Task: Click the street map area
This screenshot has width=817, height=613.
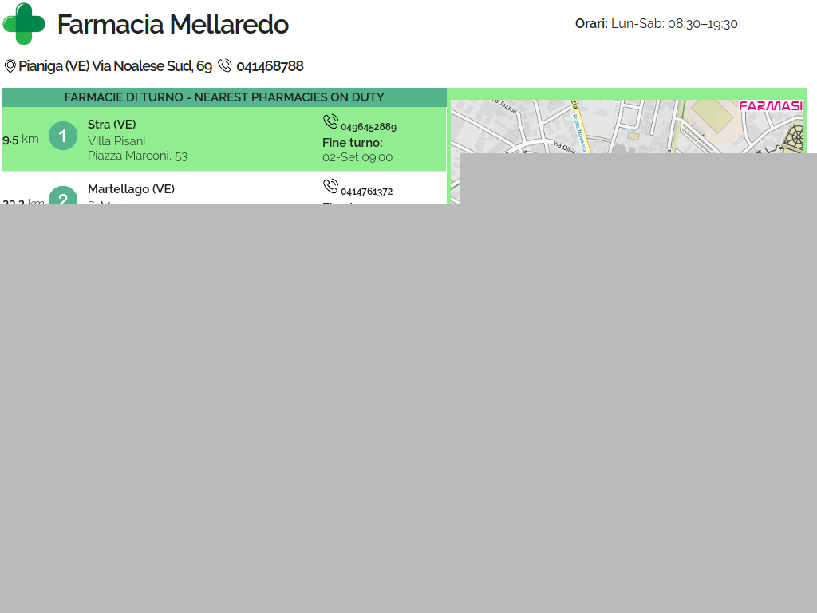Action: coord(606,128)
